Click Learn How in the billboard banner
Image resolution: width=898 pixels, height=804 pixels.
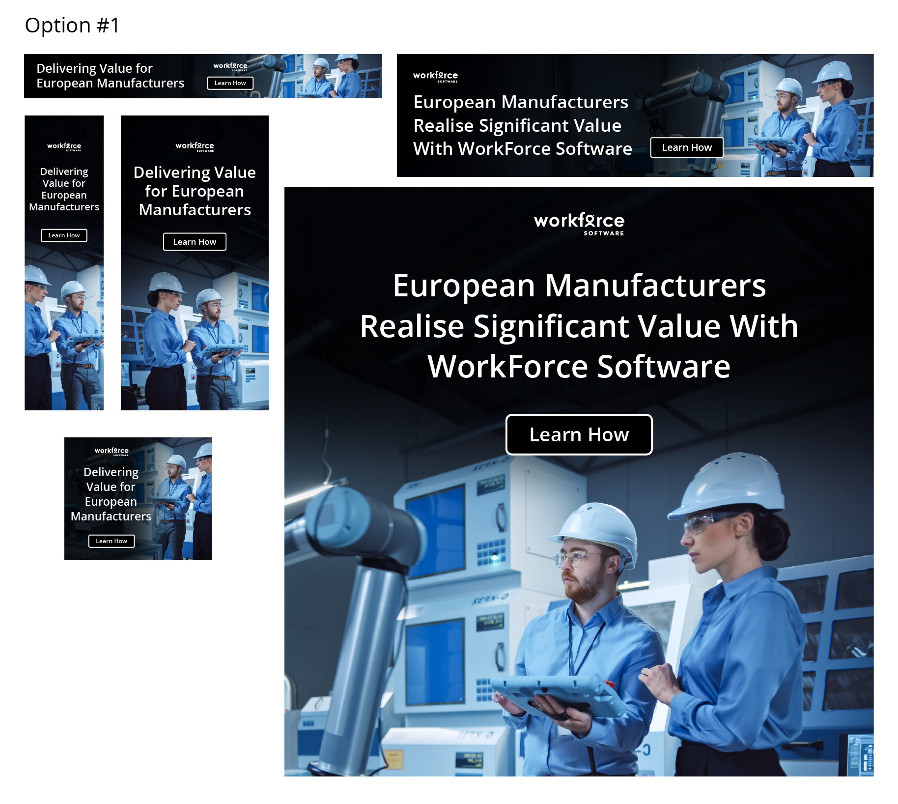point(686,147)
